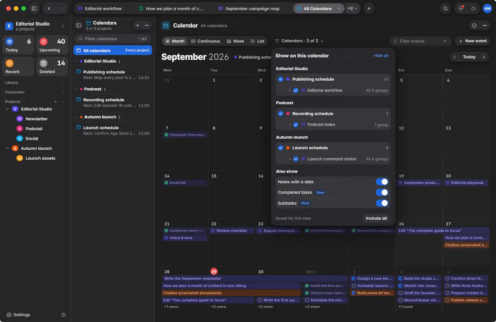Open the Editorial Studio workspace switcher
The image size is (496, 322).
pos(35,26)
